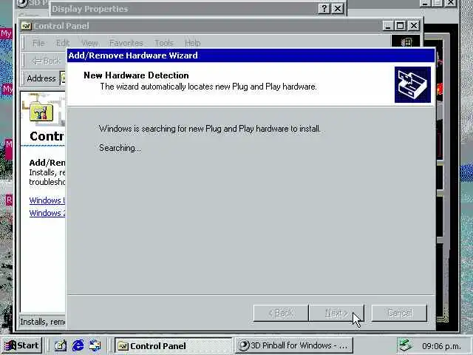Open the Start menu
The image size is (473, 355).
click(x=21, y=345)
